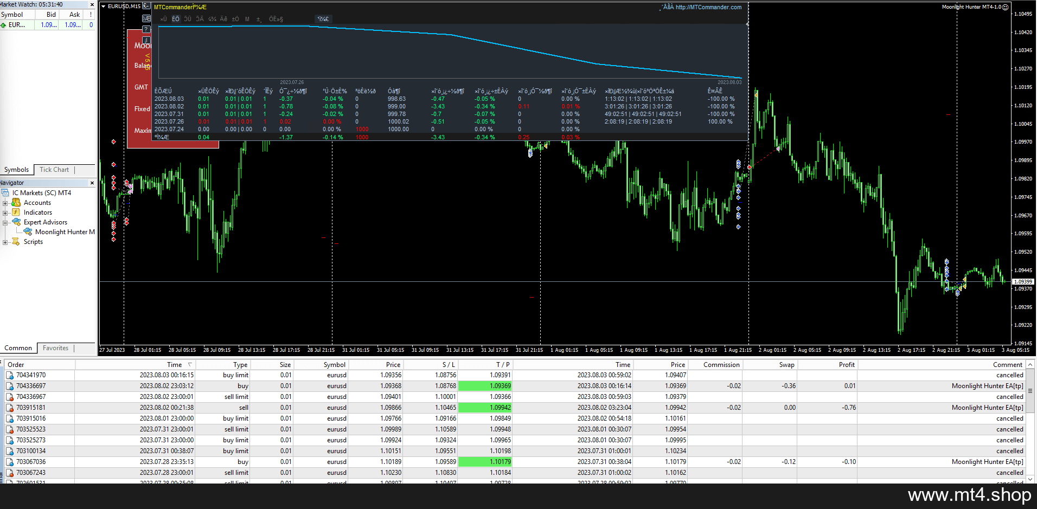Open the Tick Chart tab
This screenshot has height=509, width=1037.
pos(54,170)
